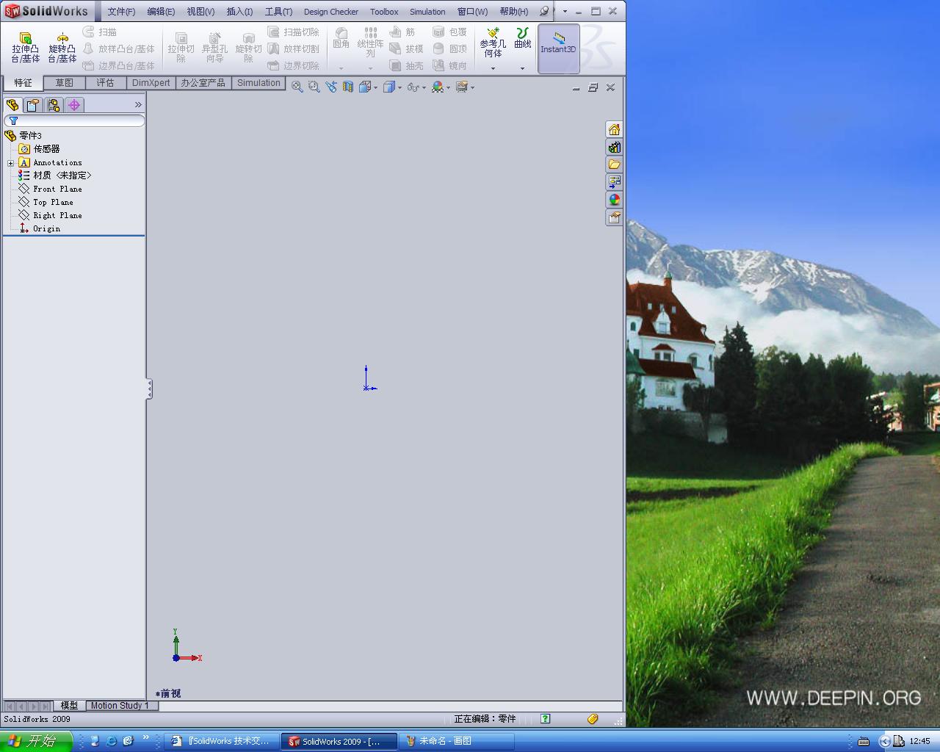Open the Curves (曲线) dropdown arrow

522,68
